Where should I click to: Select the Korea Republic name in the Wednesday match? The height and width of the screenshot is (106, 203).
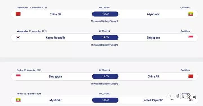point(56,38)
